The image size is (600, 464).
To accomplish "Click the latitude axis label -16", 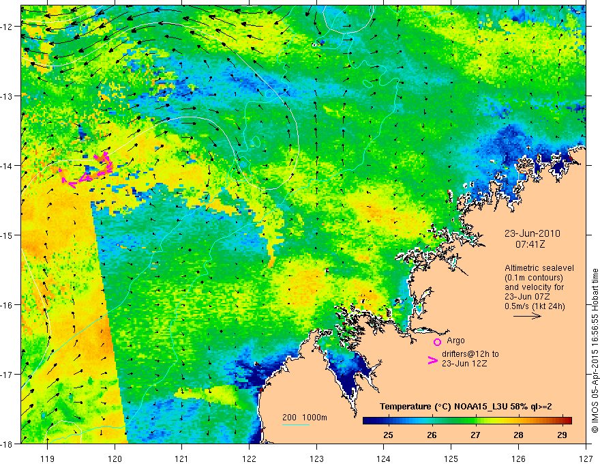I will point(7,305).
